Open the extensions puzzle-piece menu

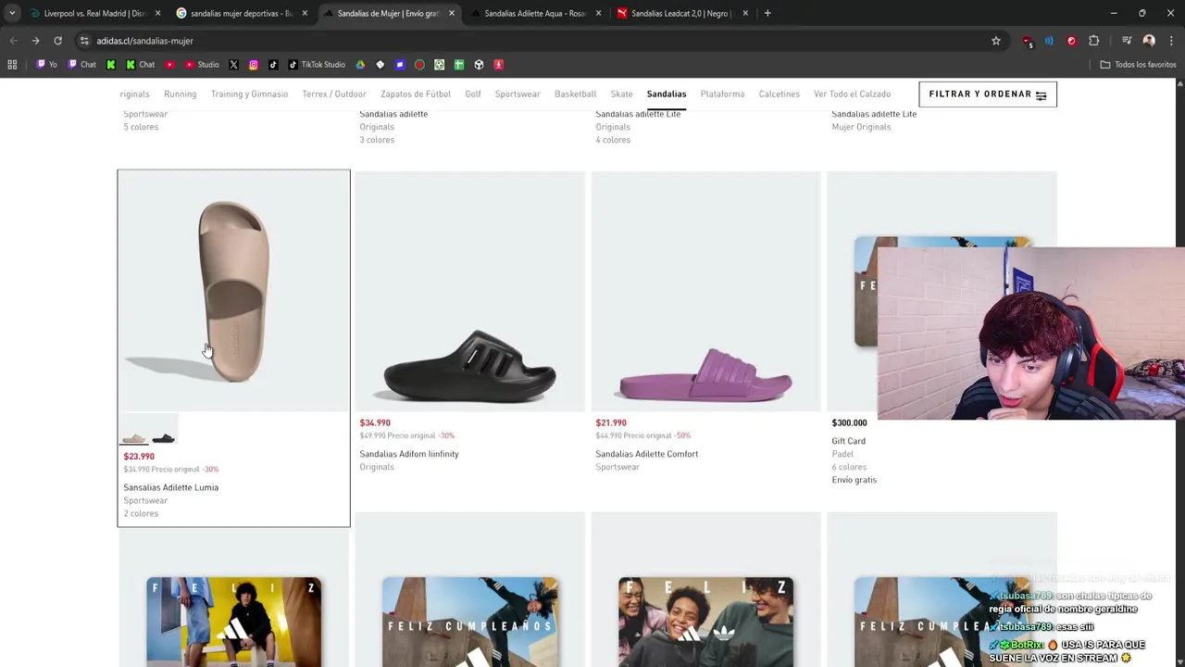coord(1094,41)
